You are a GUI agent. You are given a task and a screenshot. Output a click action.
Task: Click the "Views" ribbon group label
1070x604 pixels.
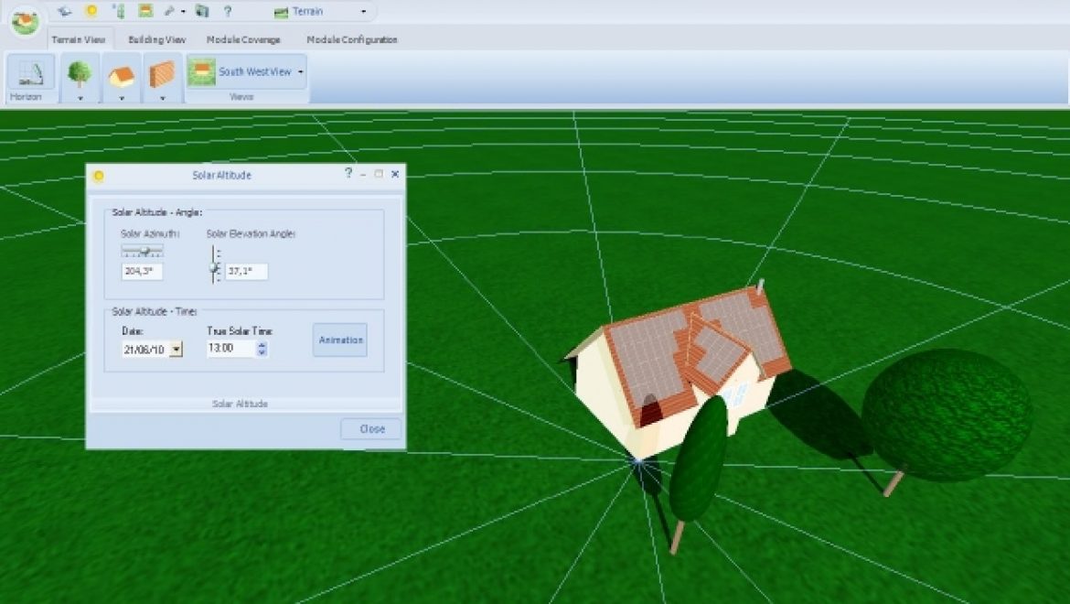(241, 97)
